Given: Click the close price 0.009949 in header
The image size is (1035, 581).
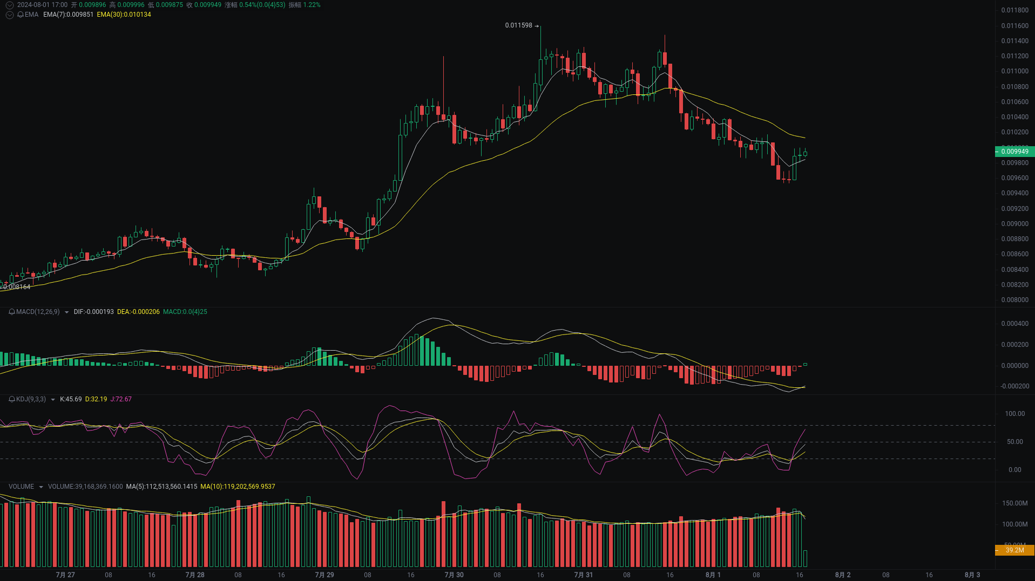Looking at the screenshot, I should [208, 5].
